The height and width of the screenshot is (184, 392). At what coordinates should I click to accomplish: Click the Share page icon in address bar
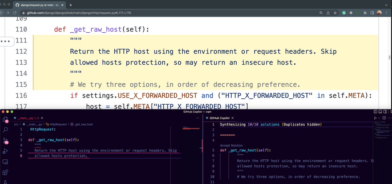coord(328,13)
